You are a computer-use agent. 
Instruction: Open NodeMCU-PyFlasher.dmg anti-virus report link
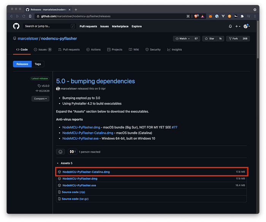pyautogui.click(x=81, y=127)
